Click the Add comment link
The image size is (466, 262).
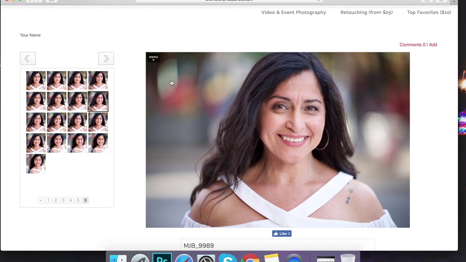pyautogui.click(x=433, y=45)
